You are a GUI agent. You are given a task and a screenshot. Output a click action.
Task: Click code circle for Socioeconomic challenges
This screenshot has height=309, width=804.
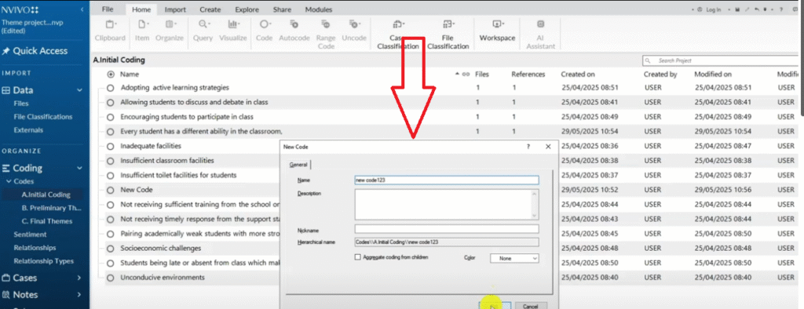coord(110,249)
